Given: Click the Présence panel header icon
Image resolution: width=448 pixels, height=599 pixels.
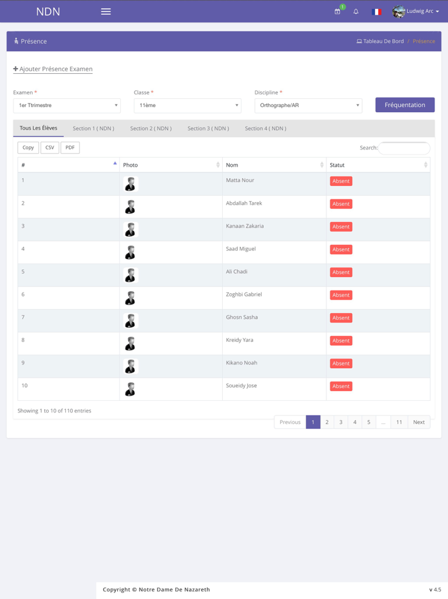Looking at the screenshot, I should [16, 41].
